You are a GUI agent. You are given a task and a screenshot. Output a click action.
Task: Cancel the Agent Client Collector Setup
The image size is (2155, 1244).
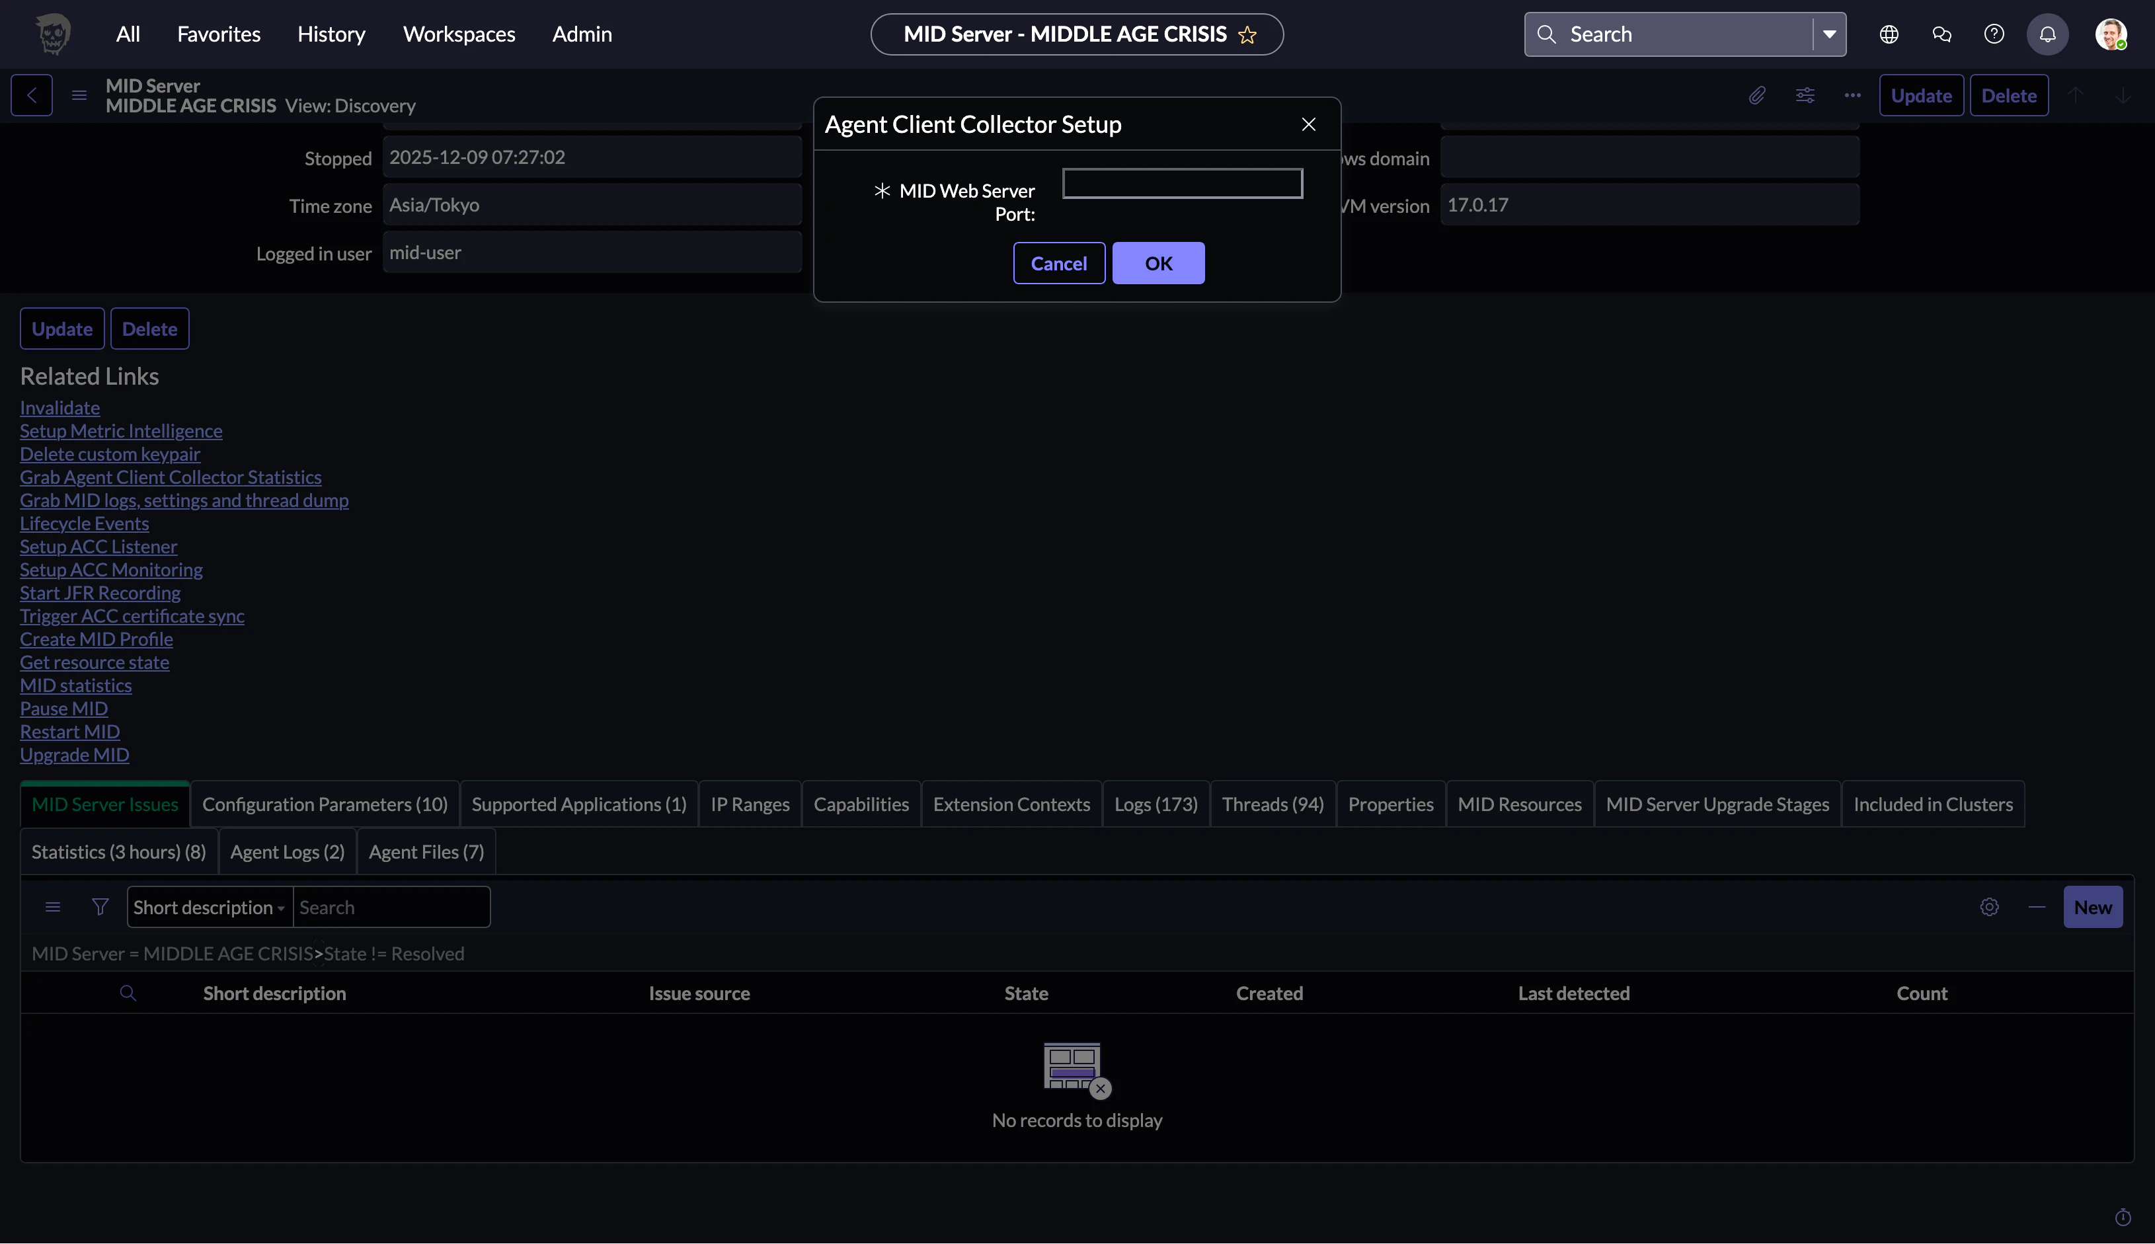click(1059, 263)
